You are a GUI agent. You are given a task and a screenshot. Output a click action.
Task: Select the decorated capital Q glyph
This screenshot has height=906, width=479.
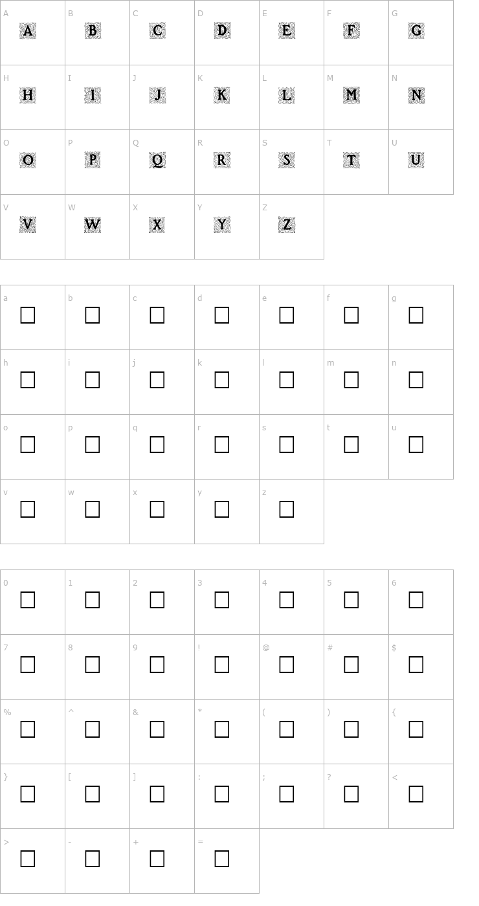157,160
